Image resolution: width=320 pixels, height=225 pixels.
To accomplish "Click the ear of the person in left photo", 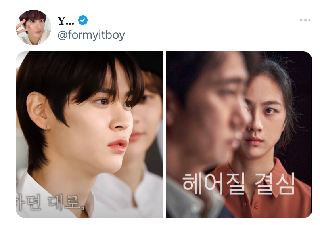I will pos(37,110).
